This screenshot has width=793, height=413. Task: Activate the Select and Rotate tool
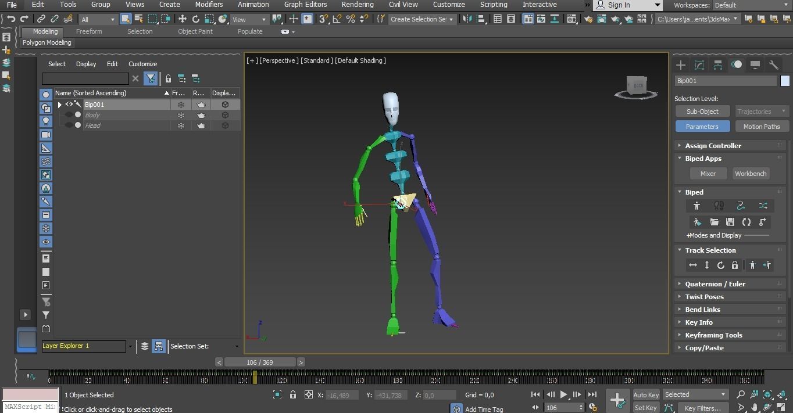(x=196, y=19)
